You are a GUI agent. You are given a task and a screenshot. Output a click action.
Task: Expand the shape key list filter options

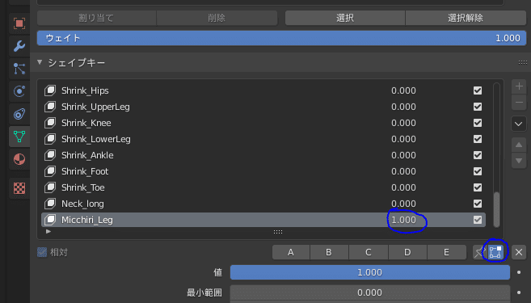tap(48, 232)
